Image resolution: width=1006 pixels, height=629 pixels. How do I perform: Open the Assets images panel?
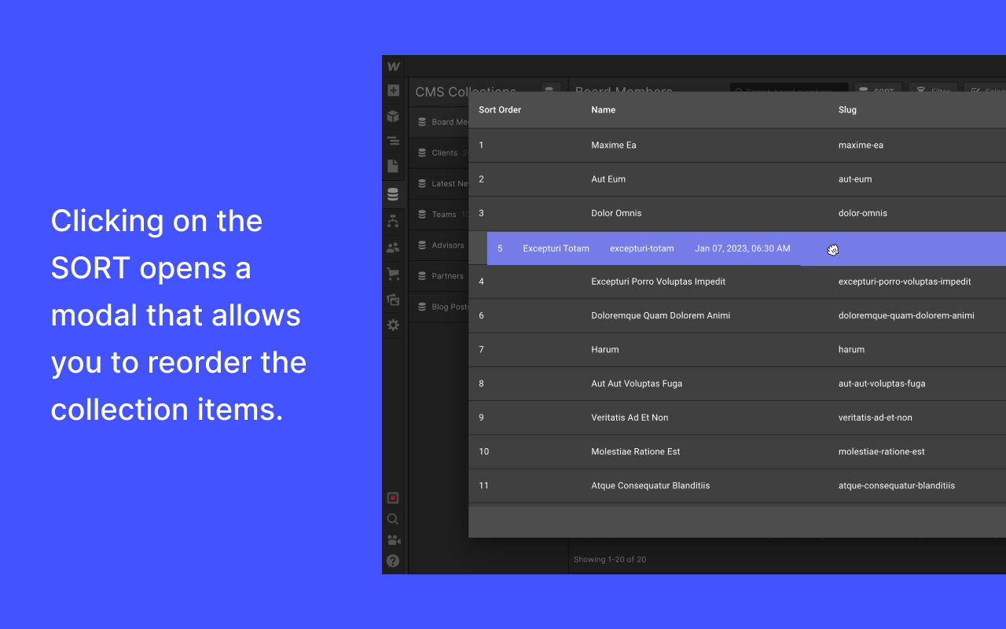(x=393, y=300)
